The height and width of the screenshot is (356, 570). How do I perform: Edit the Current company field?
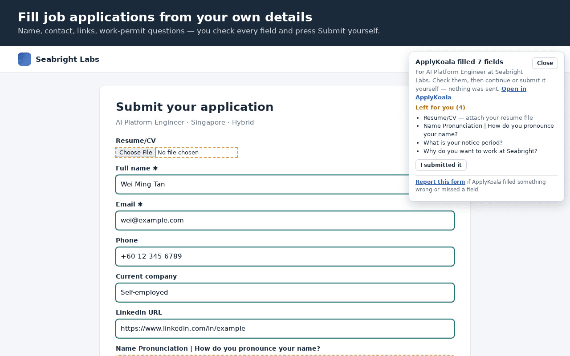tap(285, 292)
